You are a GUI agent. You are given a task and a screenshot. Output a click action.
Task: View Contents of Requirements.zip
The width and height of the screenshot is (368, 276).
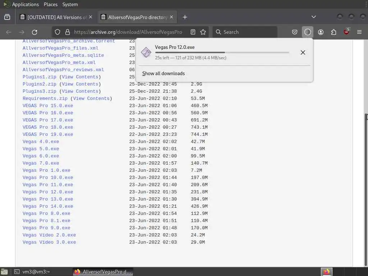coord(91,98)
